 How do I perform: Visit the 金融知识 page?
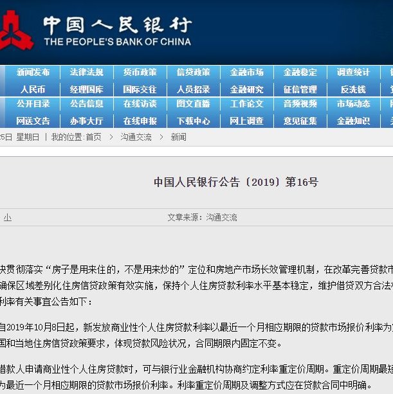[354, 121]
